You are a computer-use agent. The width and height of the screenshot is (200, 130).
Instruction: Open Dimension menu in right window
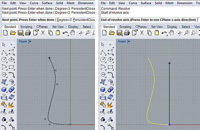coord(185,3)
